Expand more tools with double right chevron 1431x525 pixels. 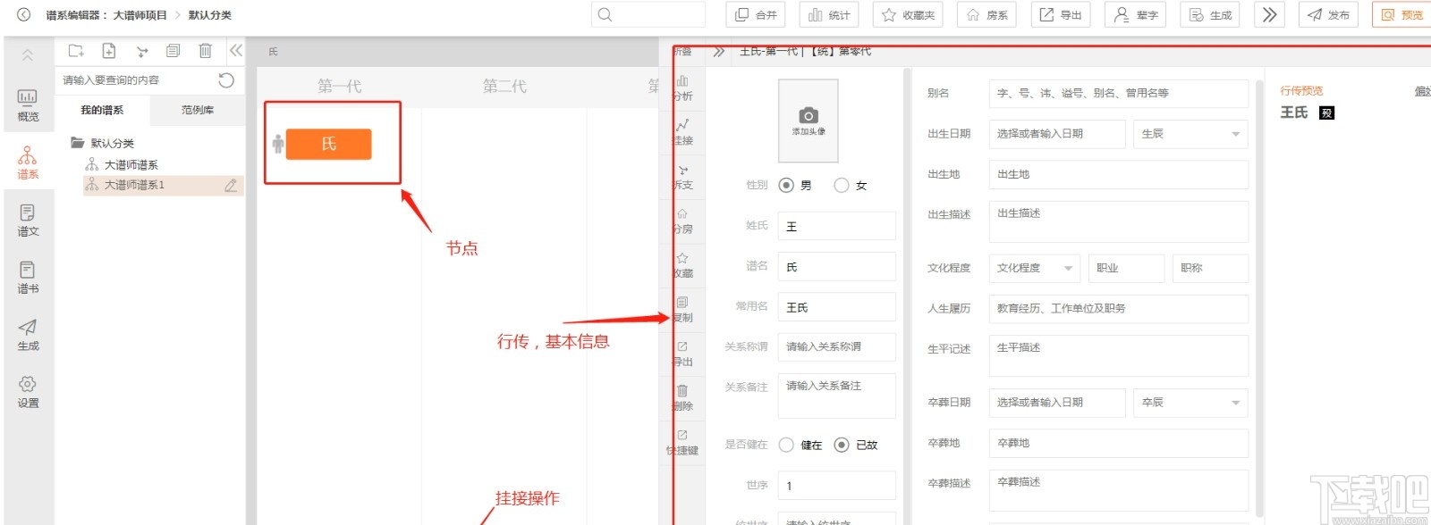pyautogui.click(x=1269, y=14)
